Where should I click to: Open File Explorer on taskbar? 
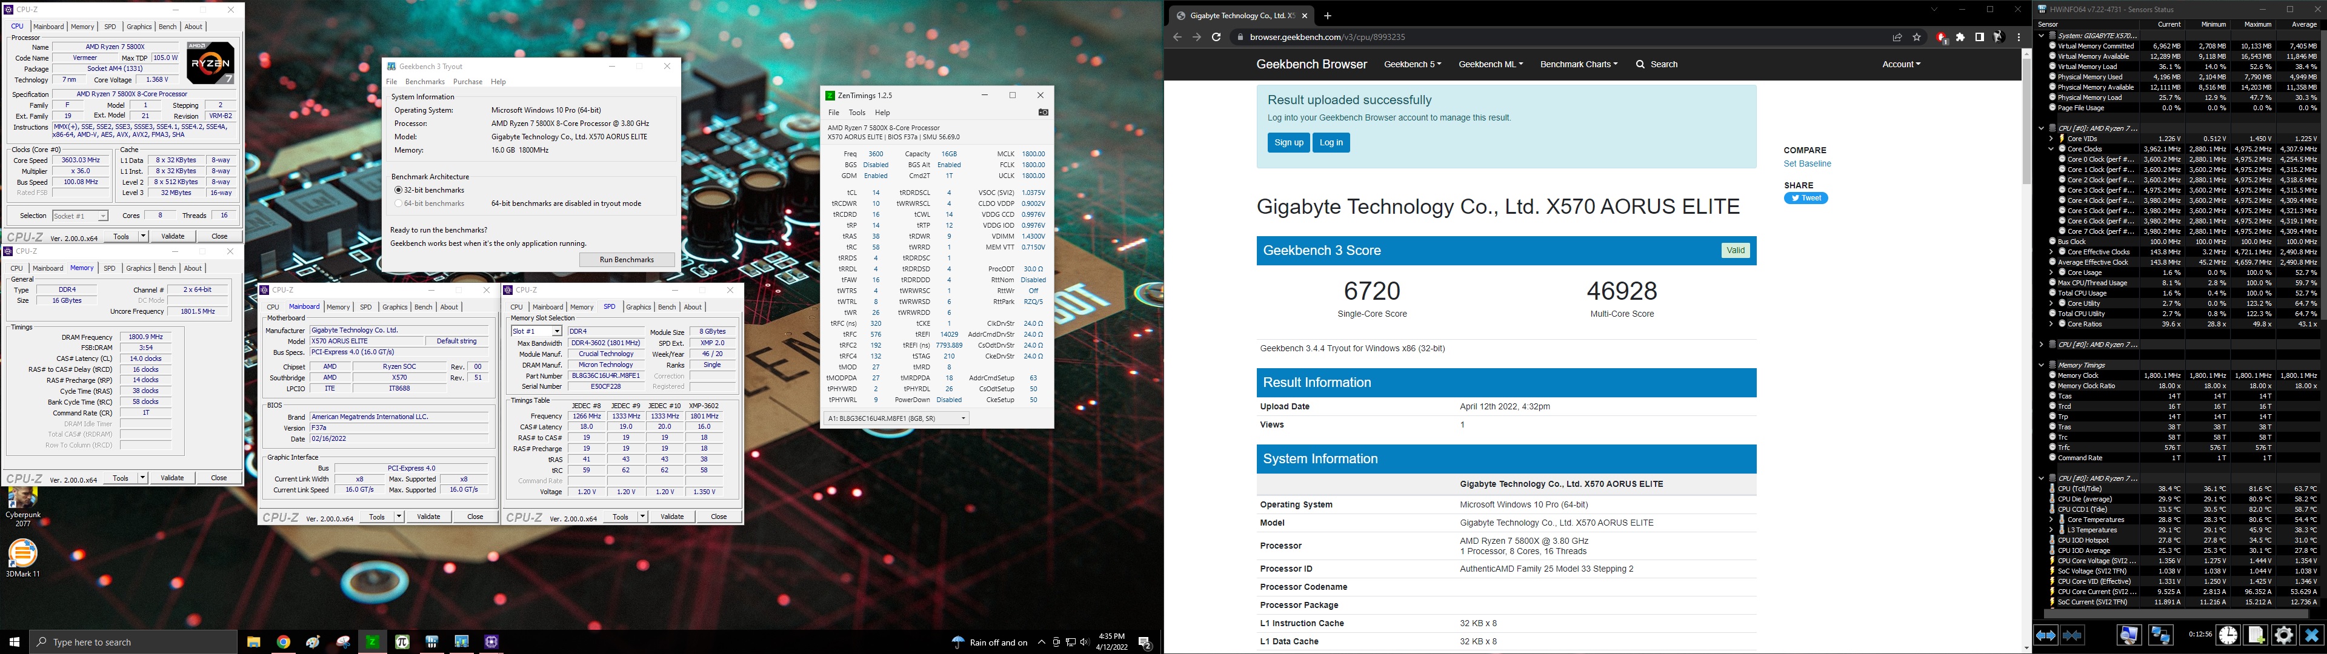click(x=254, y=642)
